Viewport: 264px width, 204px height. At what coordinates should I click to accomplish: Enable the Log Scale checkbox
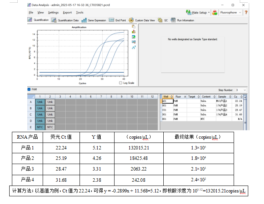[x=121, y=83]
